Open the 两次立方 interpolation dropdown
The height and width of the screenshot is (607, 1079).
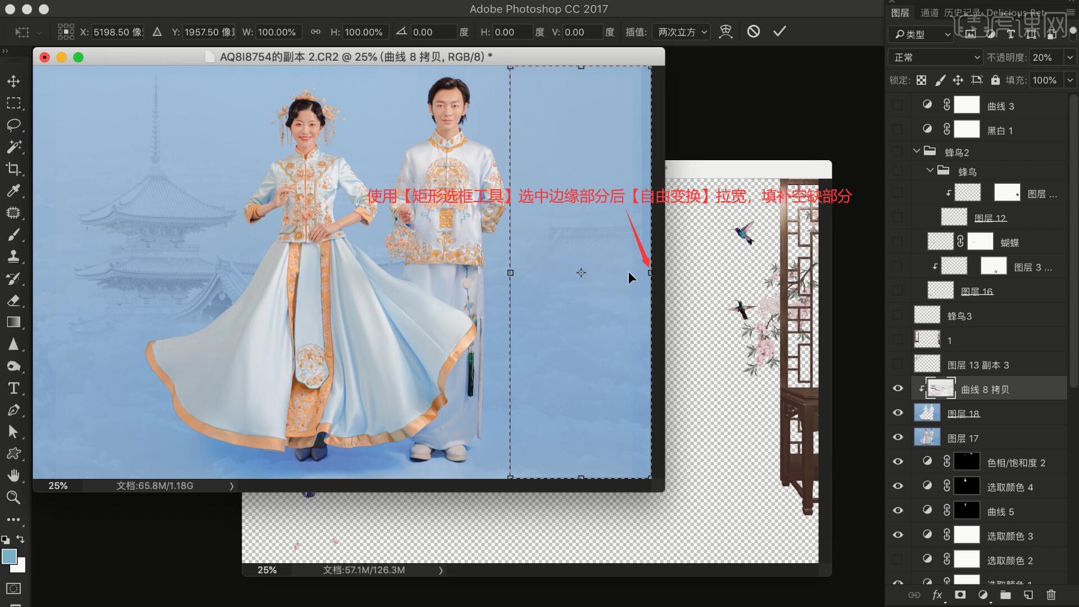(x=681, y=32)
